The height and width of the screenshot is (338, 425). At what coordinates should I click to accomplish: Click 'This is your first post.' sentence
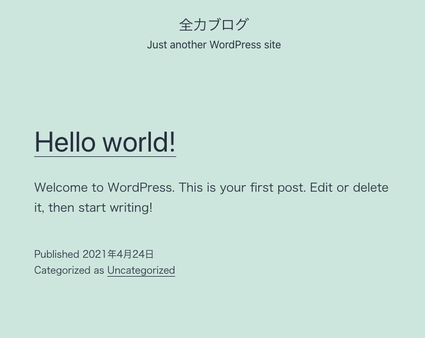242,188
